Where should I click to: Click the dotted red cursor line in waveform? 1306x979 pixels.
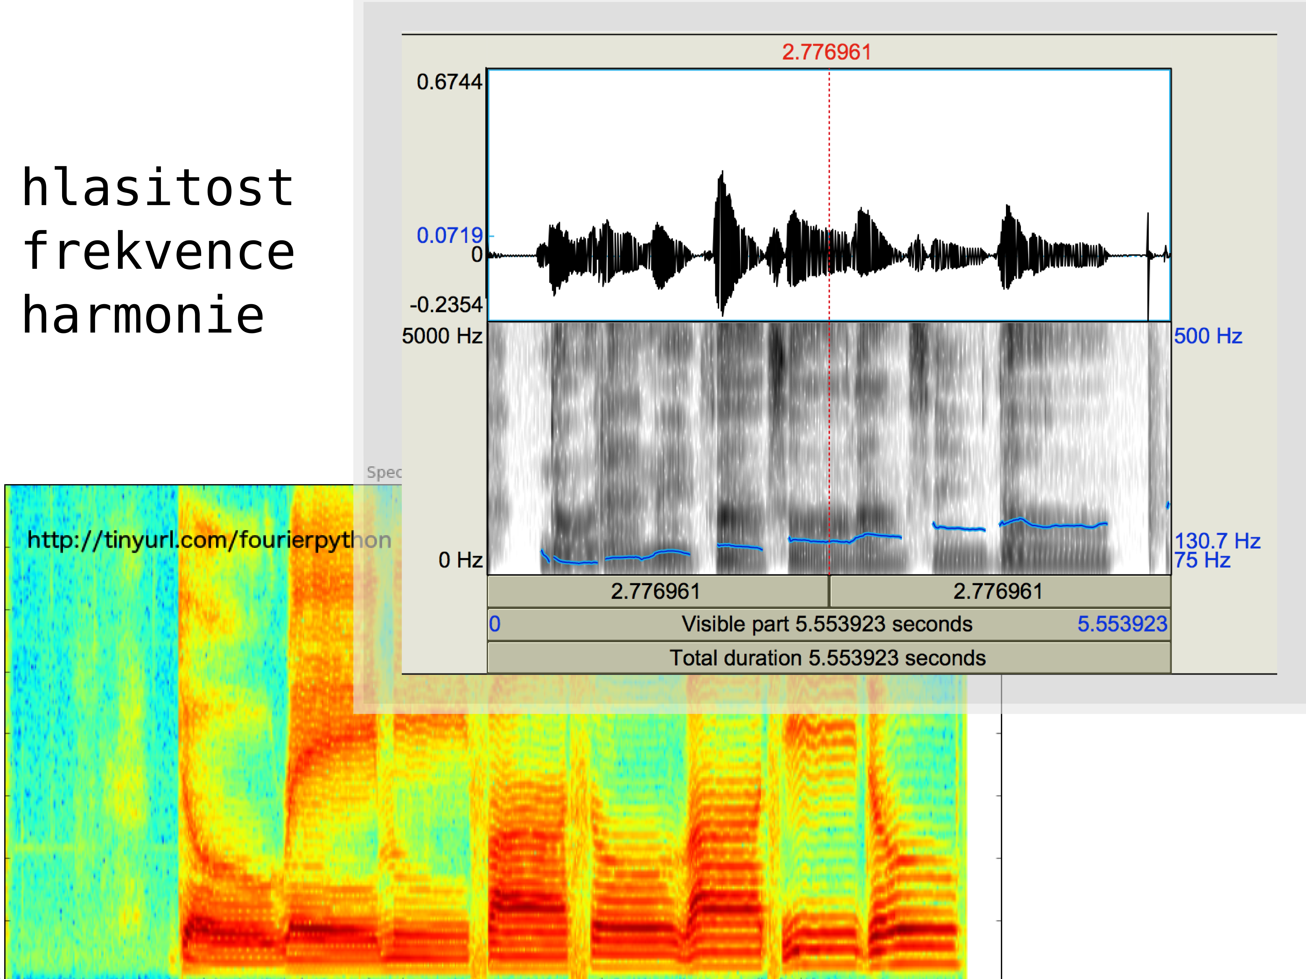click(829, 195)
